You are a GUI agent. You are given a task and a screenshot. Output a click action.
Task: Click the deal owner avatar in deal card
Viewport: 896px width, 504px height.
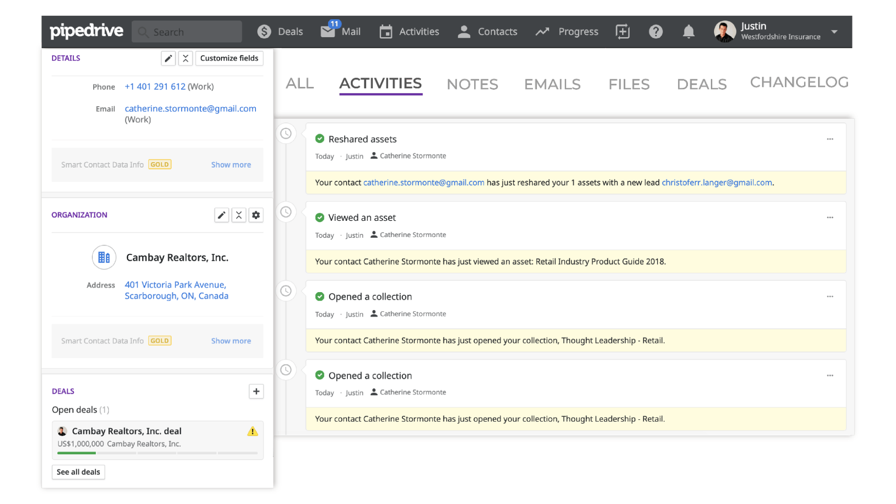(x=62, y=431)
